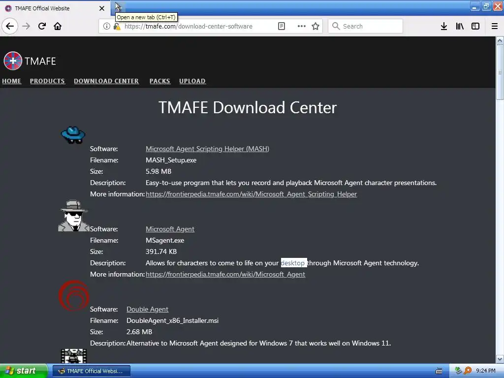Viewport: 504px width, 378px height.
Task: Click the MASH blue hat character icon
Action: 73,135
